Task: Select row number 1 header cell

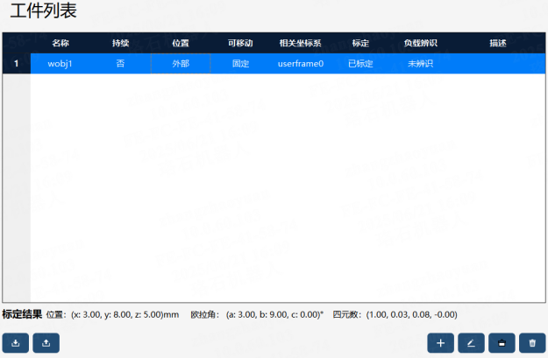Action: [17, 64]
